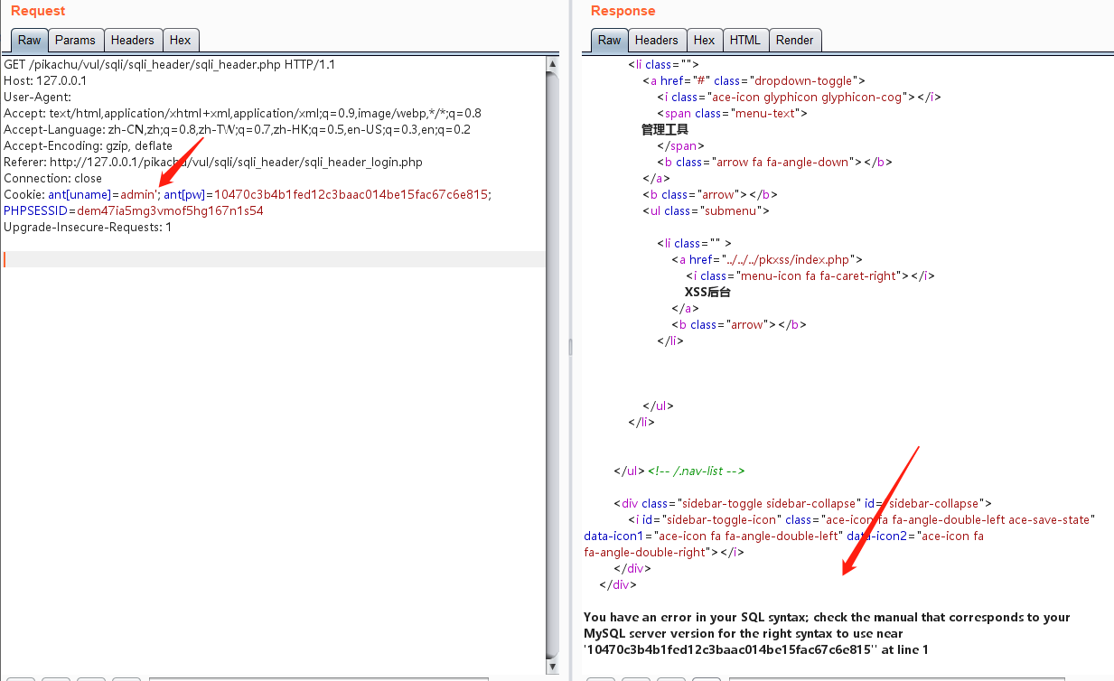Open the Response Hex tab

coord(704,40)
